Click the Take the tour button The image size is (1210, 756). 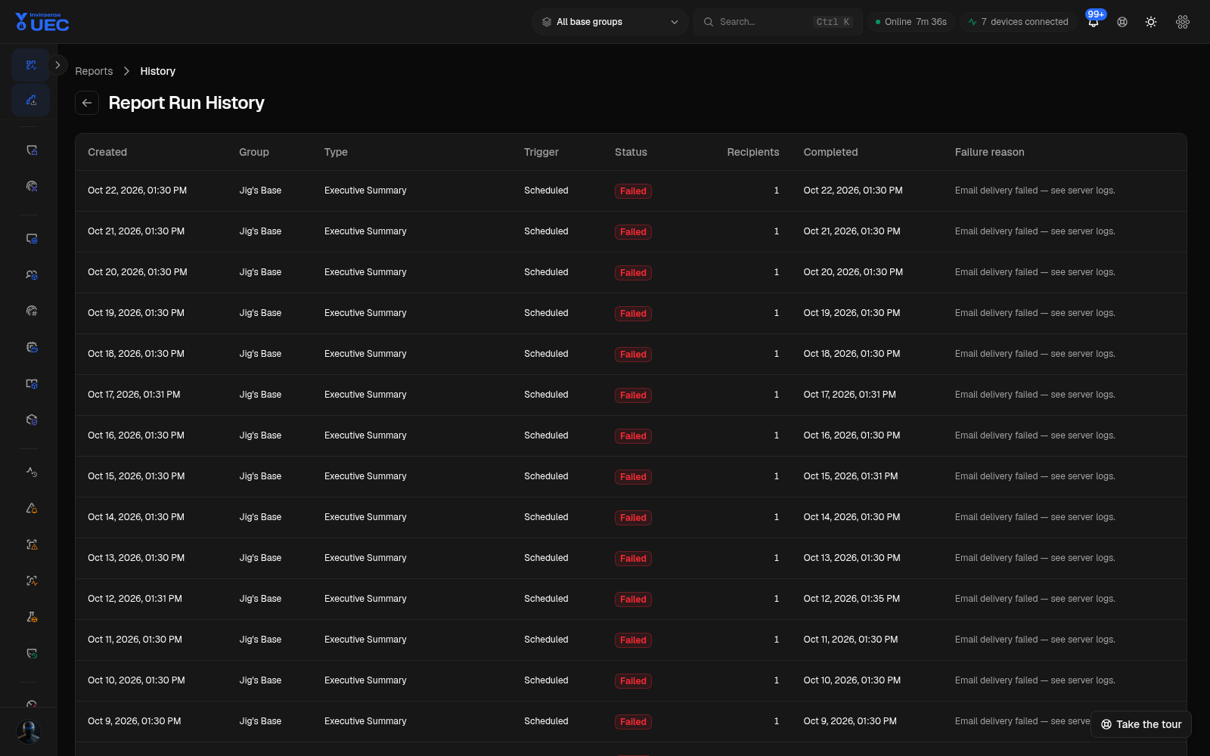[1141, 724]
